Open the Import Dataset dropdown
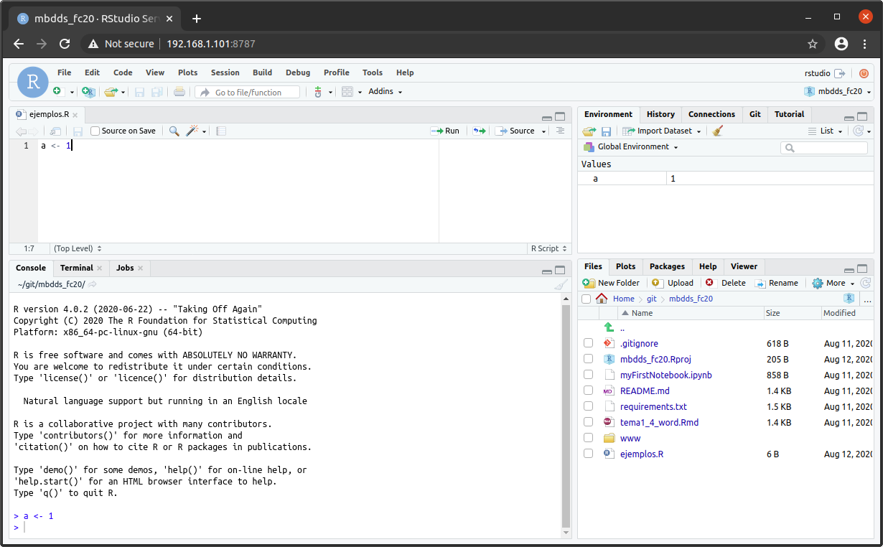 coord(661,131)
